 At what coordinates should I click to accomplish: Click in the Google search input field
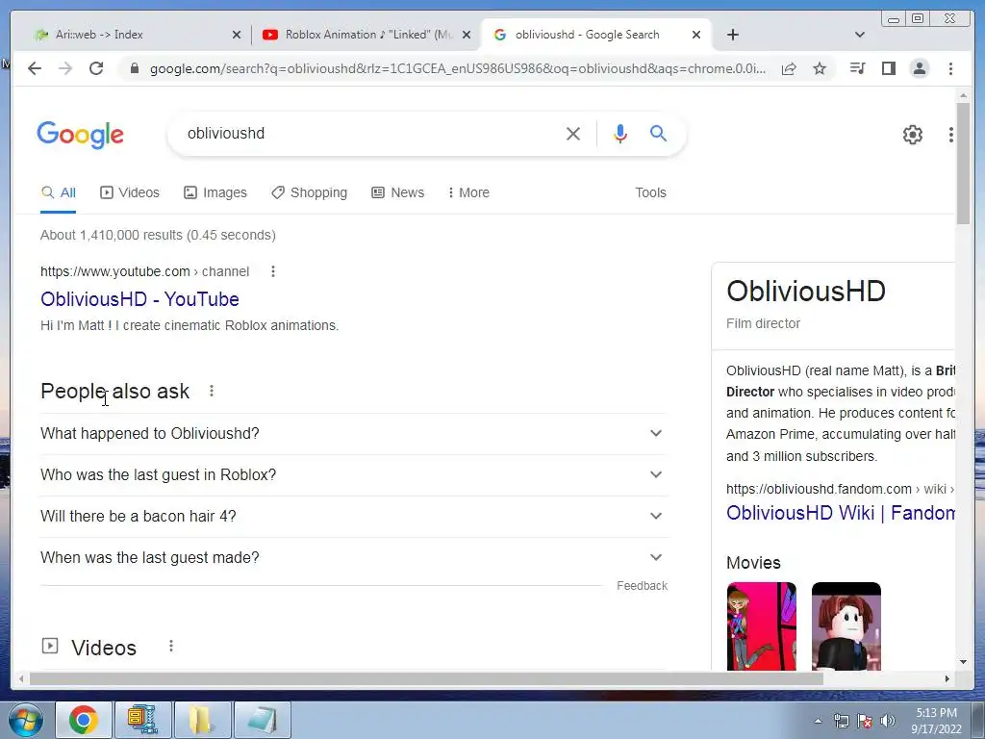pos(370,133)
